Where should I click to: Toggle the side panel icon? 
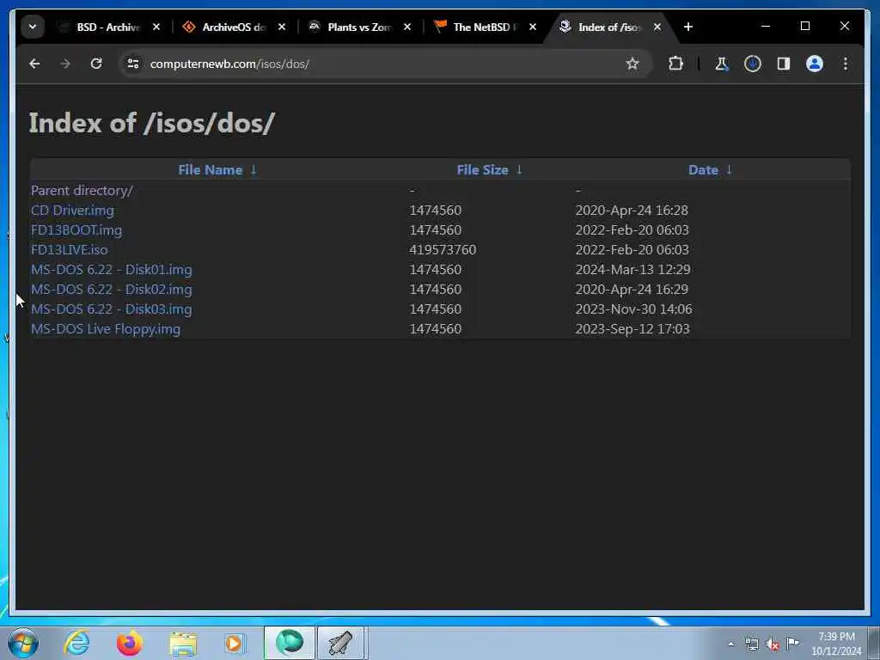point(784,64)
